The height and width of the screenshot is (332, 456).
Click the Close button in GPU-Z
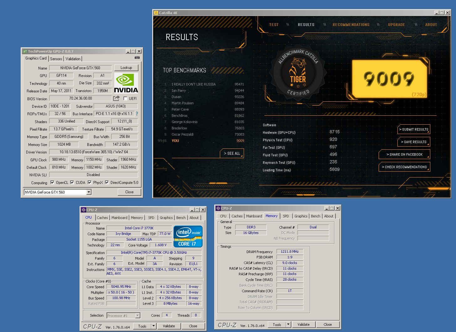click(x=129, y=192)
